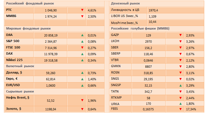Click the green up arrow in URKA row
Image resolution: width=209 pixels, height=117 pixels.
(x=181, y=104)
